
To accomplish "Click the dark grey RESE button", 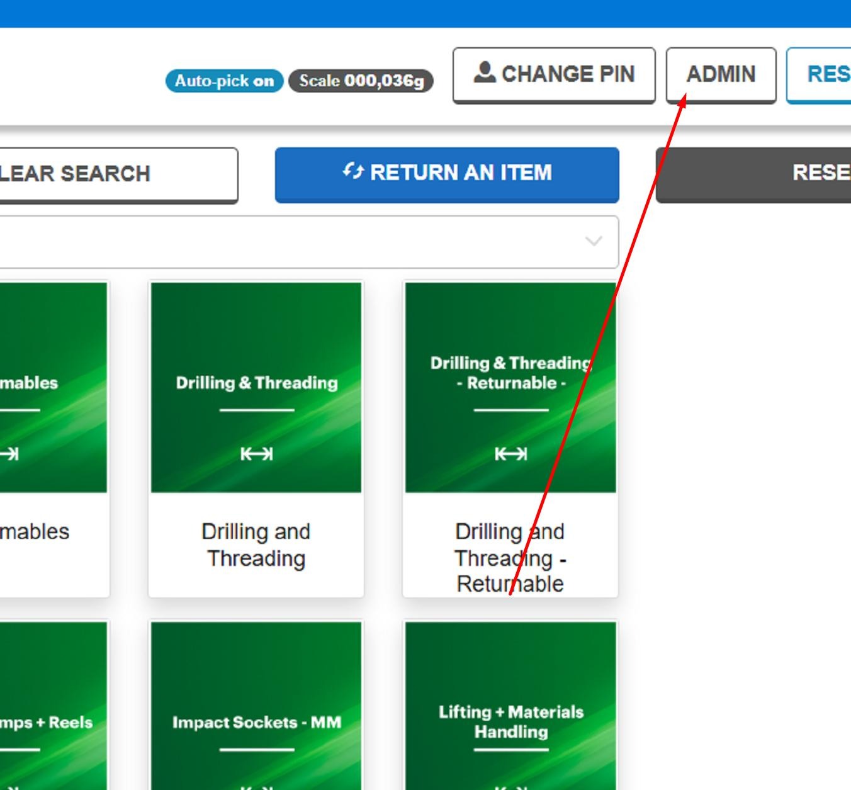I will point(755,173).
